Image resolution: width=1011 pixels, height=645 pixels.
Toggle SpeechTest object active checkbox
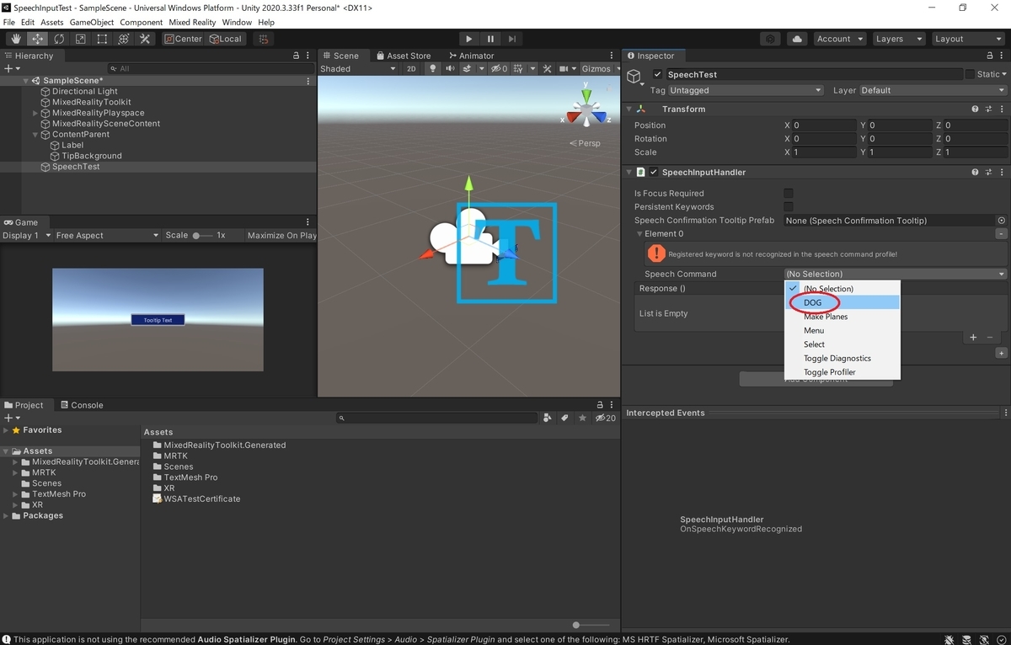(658, 74)
